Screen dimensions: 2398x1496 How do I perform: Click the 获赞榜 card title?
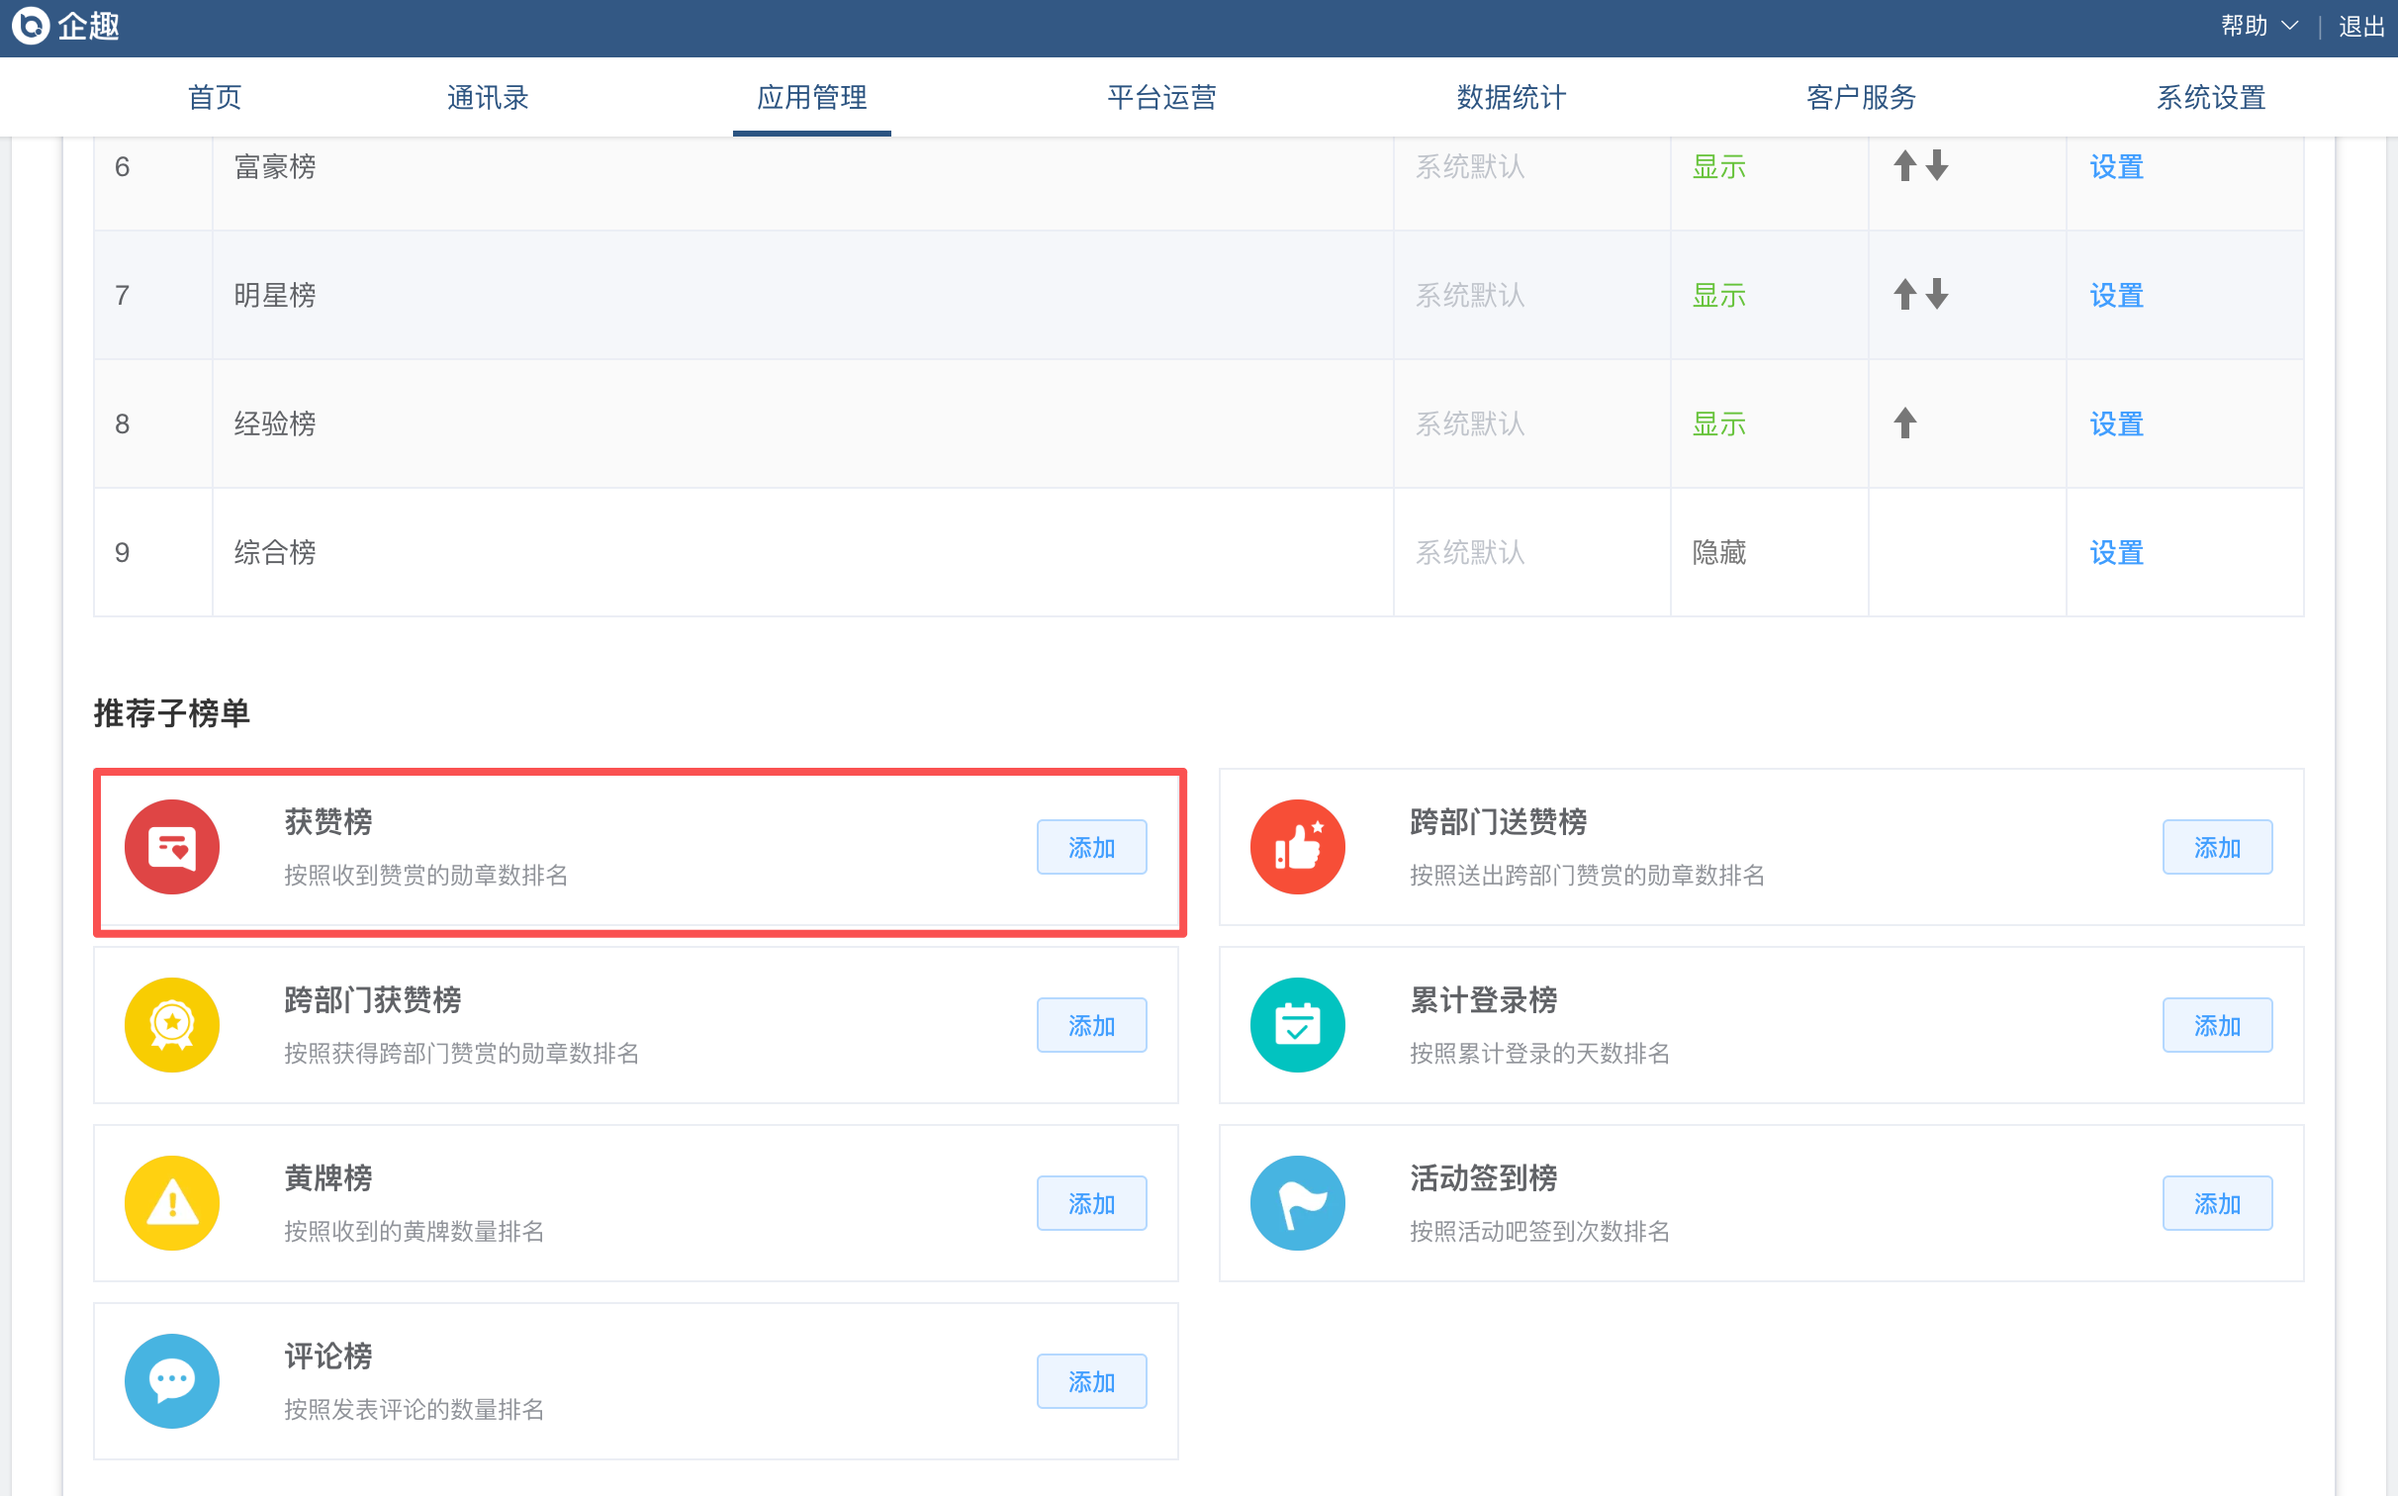pos(328,821)
